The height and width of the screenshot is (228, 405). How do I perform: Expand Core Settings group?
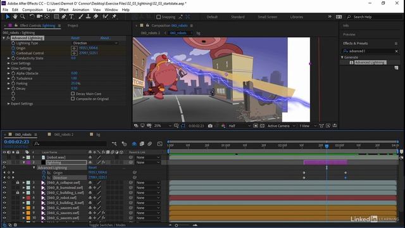(x=8, y=63)
